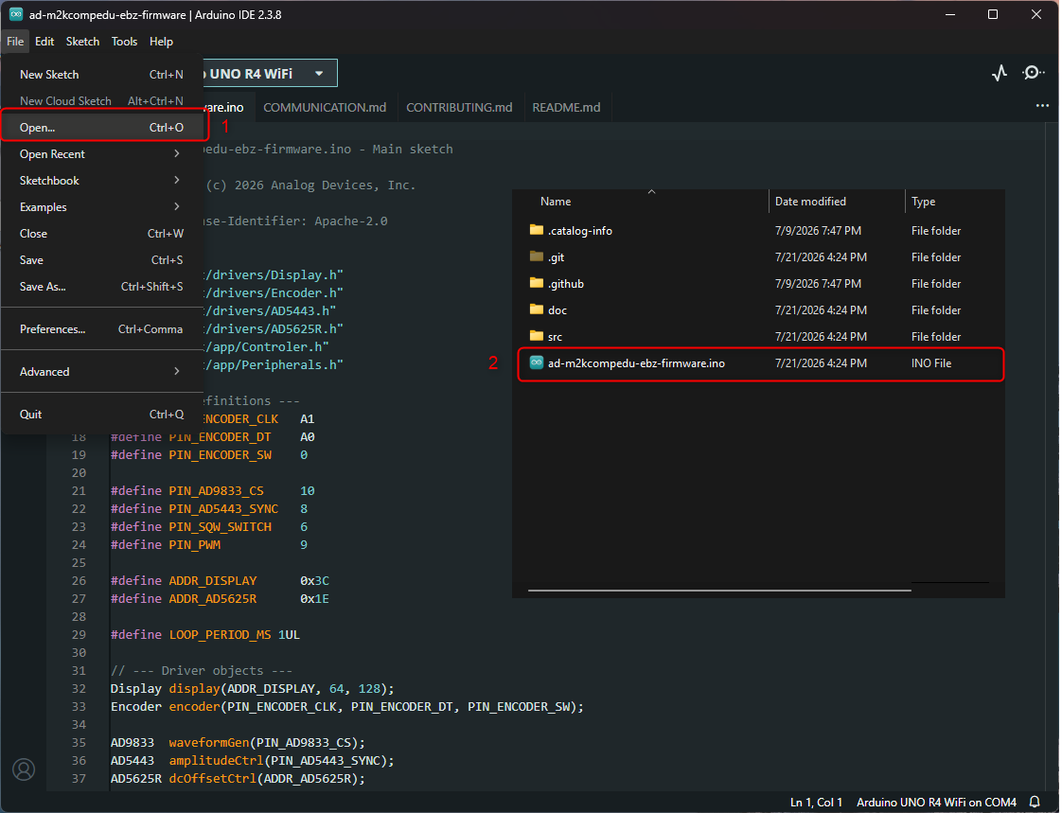The image size is (1062, 813).
Task: Open the Serial Monitor icon
Action: click(x=1034, y=73)
